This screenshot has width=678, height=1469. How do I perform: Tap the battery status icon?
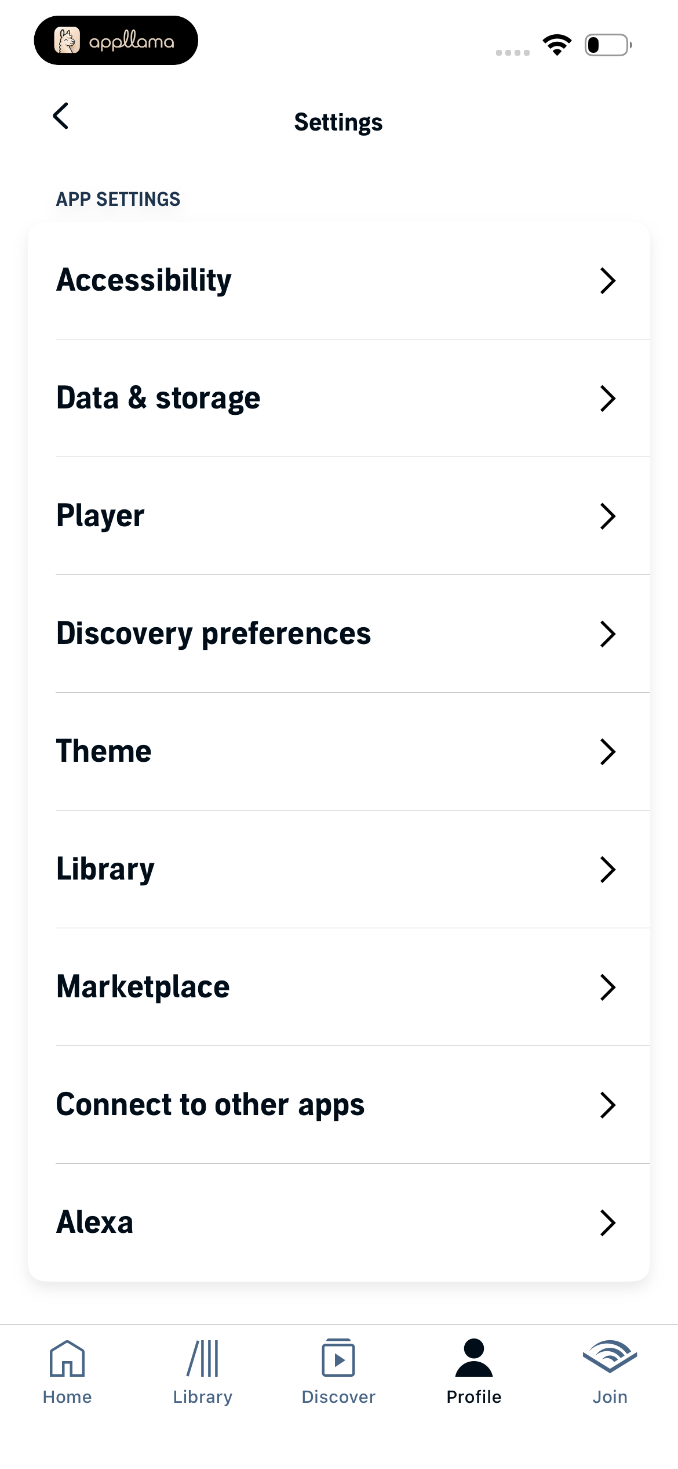pos(608,45)
